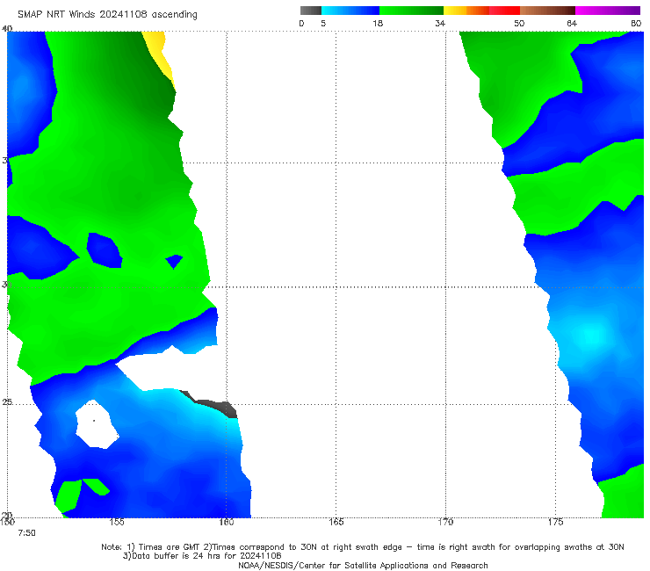Screen dimensions: 650x571
Task: Click the cyan-blue segment of the color bar
Action: [x=350, y=11]
